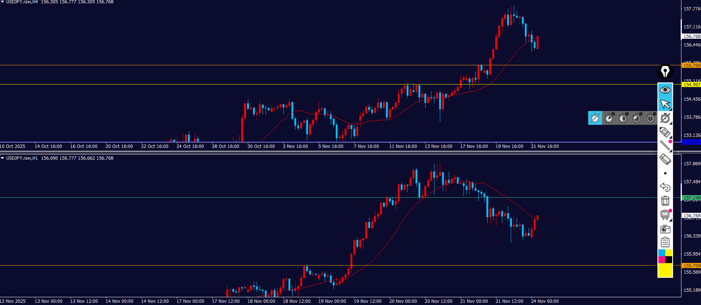Viewport: 701px width, 305px height.
Task: Take a screenshot with the camera icon
Action: [665, 229]
